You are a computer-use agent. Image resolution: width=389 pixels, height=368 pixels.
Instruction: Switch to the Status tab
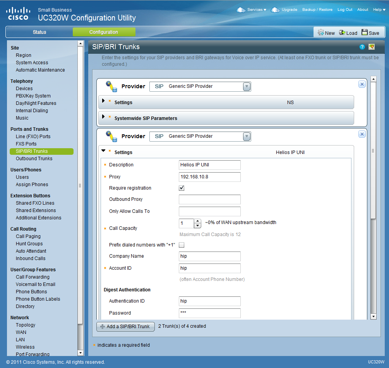tap(39, 32)
